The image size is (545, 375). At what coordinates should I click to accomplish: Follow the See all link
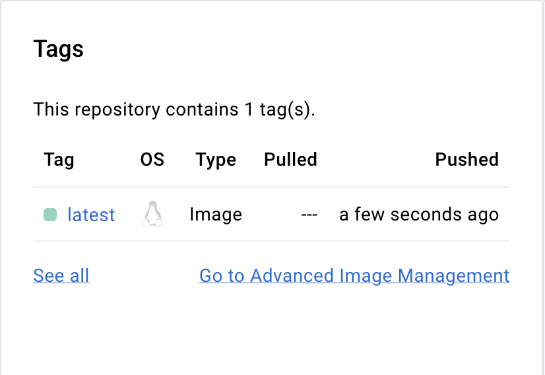[x=61, y=275]
